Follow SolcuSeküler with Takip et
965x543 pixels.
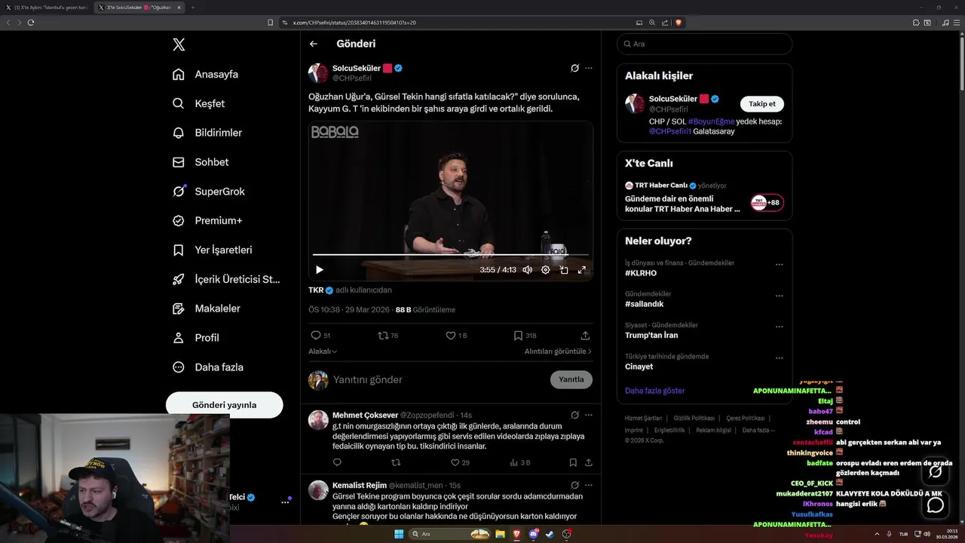(762, 104)
